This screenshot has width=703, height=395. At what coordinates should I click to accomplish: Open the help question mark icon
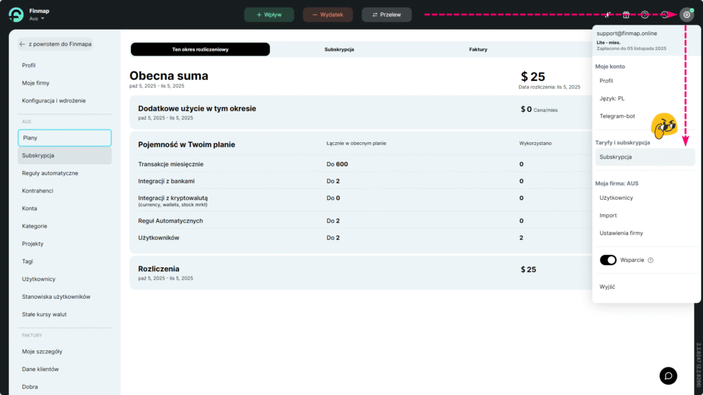point(645,14)
